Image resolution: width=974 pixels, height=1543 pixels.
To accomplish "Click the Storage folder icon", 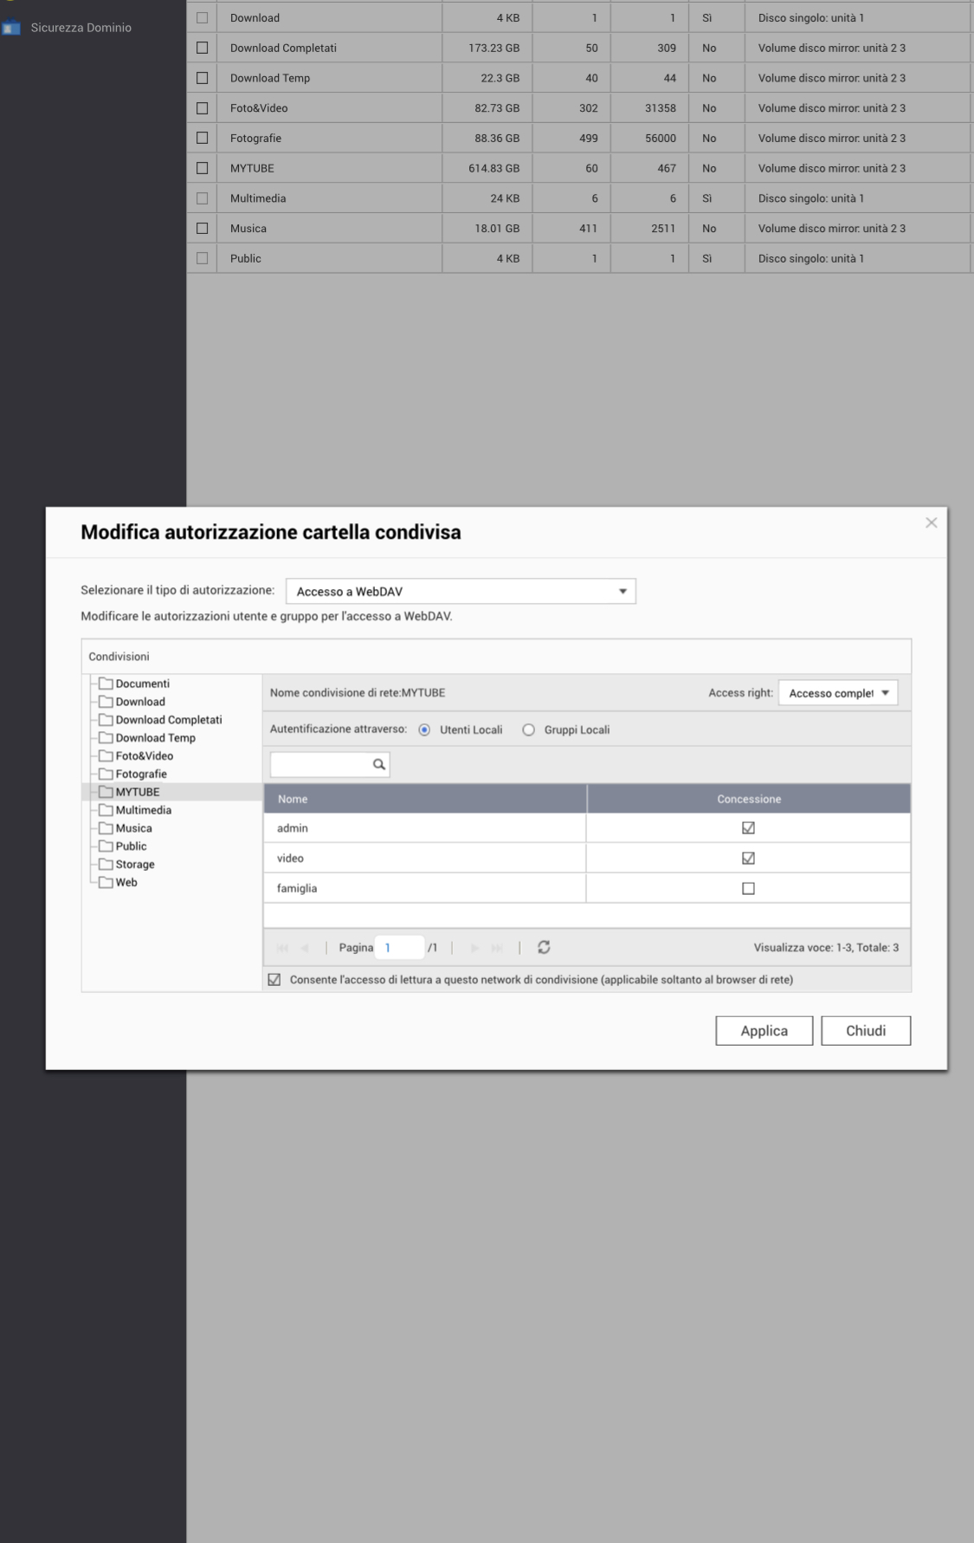I will click(106, 864).
